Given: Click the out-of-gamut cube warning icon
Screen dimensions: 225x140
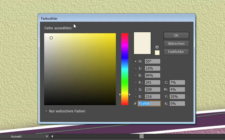Looking at the screenshot, I should point(157,47).
